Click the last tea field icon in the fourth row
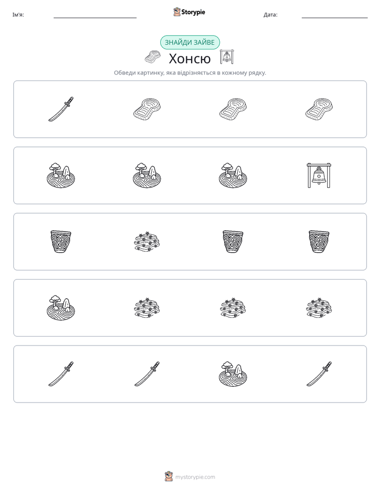The width and height of the screenshot is (380, 492). pyautogui.click(x=319, y=308)
